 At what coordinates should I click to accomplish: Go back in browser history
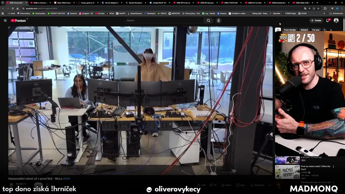point(3,8)
